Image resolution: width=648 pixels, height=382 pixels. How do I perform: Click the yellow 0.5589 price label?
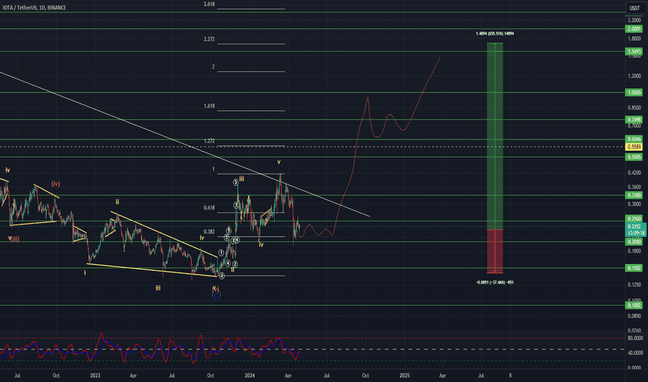(x=634, y=147)
